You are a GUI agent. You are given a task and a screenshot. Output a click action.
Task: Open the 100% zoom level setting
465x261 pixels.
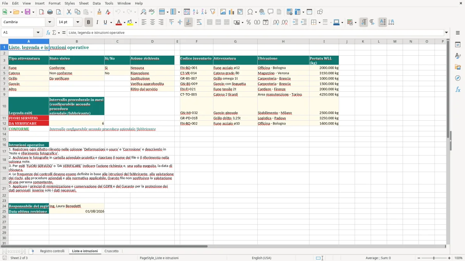tap(458, 258)
